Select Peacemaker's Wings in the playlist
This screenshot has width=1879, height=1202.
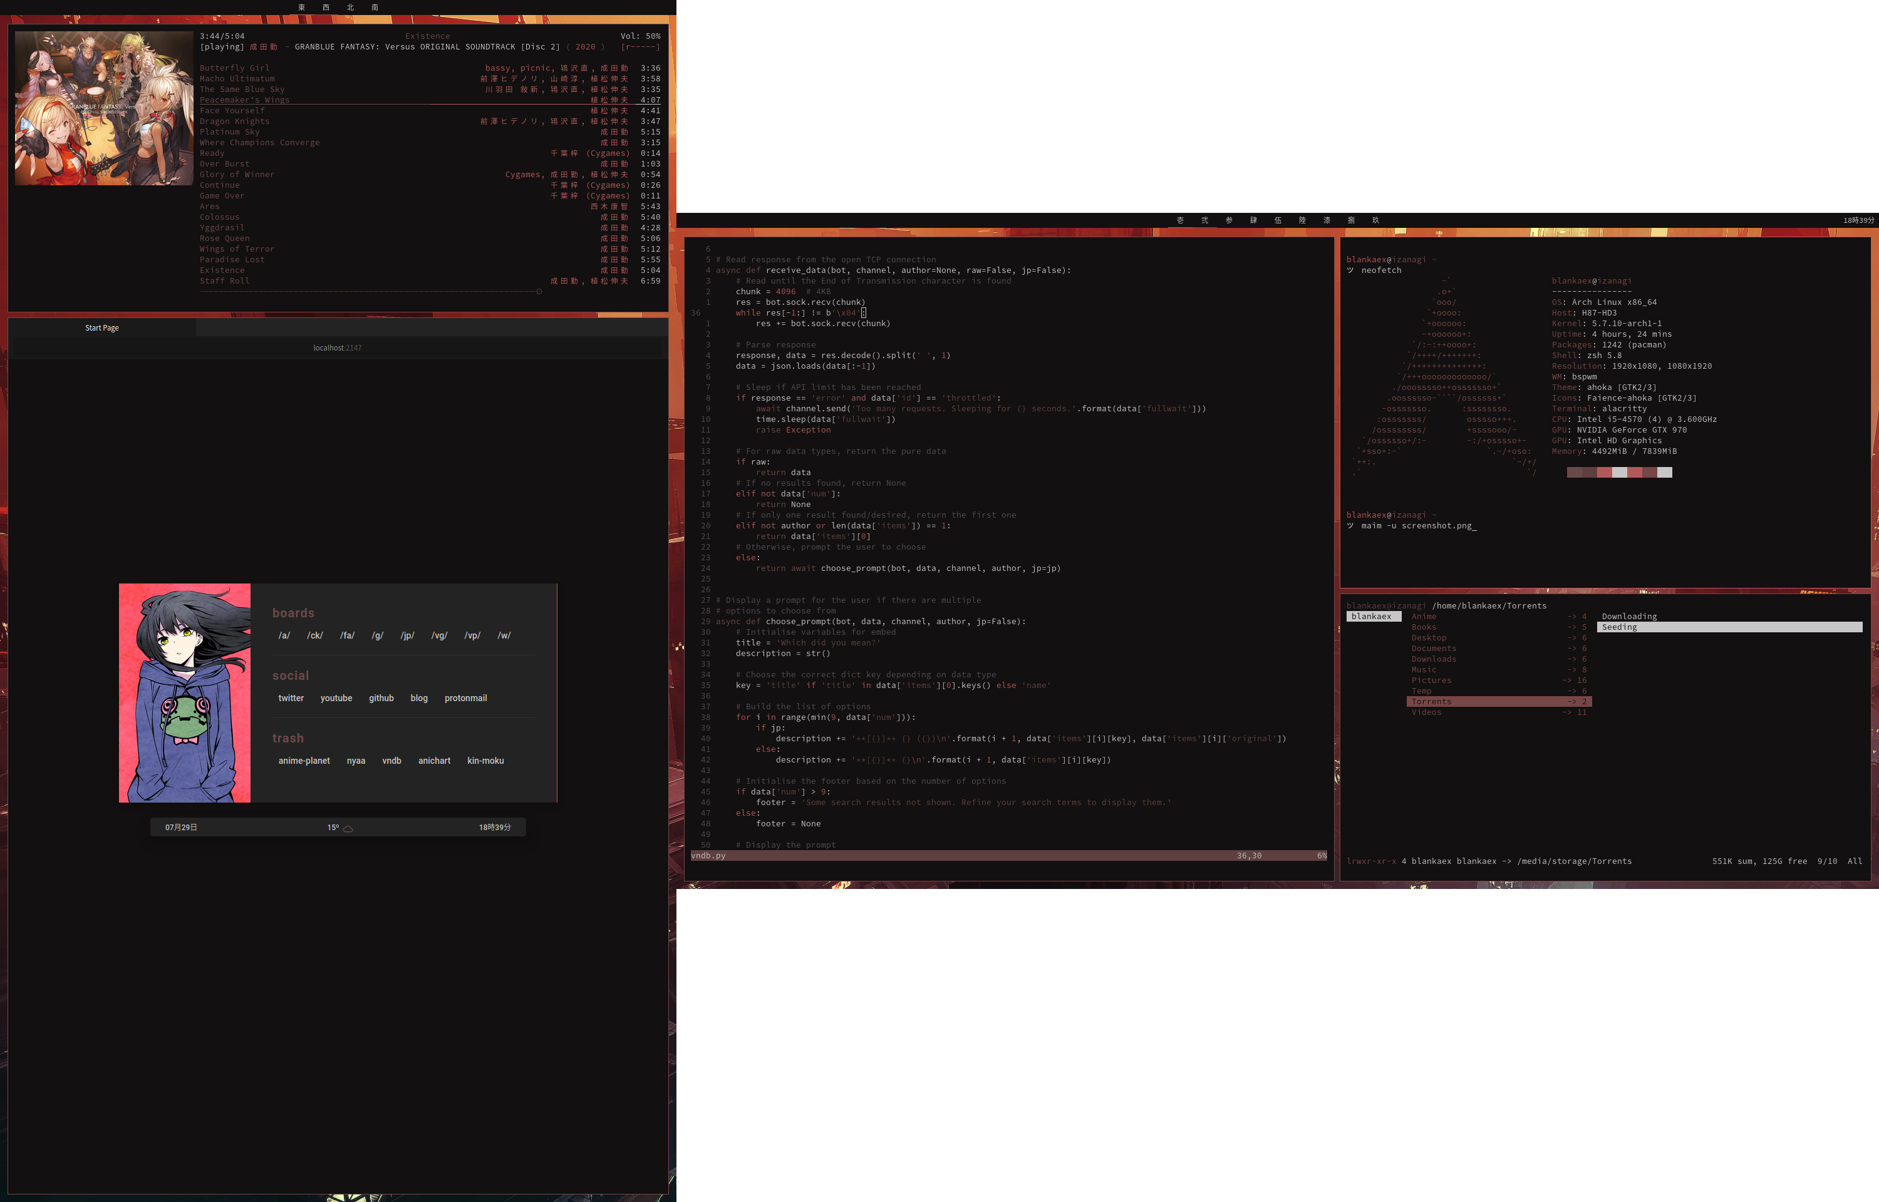244,100
